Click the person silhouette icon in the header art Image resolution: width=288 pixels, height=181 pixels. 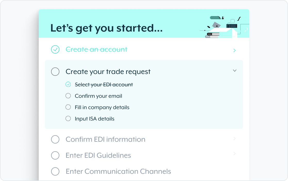(223, 18)
